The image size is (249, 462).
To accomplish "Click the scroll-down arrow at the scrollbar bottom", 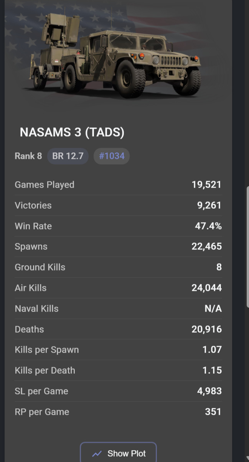I will point(247,458).
